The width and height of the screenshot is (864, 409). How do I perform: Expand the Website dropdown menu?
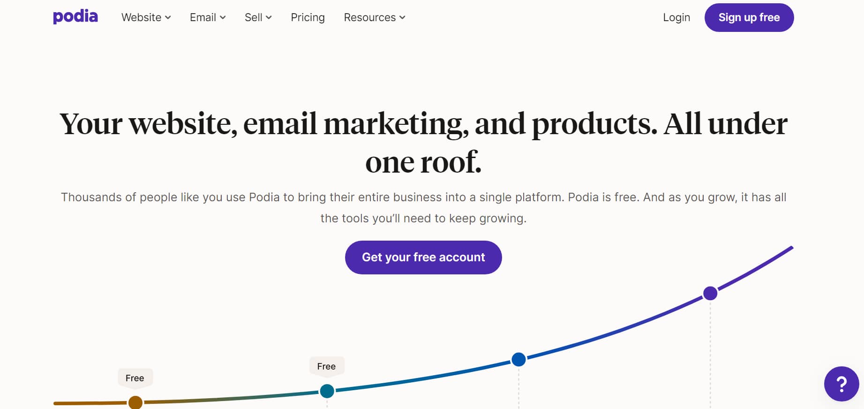click(146, 17)
